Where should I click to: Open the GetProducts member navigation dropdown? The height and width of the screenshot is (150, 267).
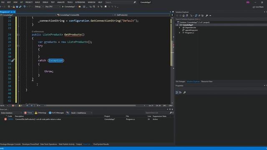tap(142, 15)
